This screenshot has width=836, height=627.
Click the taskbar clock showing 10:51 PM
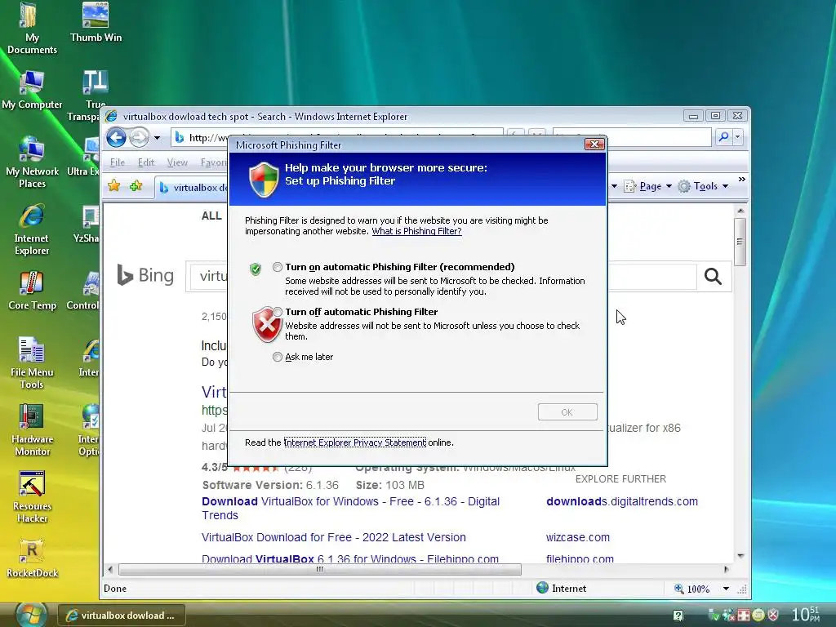806,614
